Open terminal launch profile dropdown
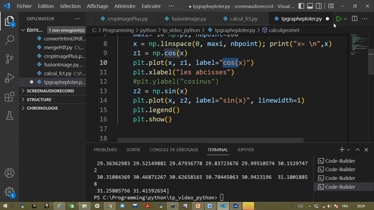The height and width of the screenshot is (210, 374). pos(348,150)
